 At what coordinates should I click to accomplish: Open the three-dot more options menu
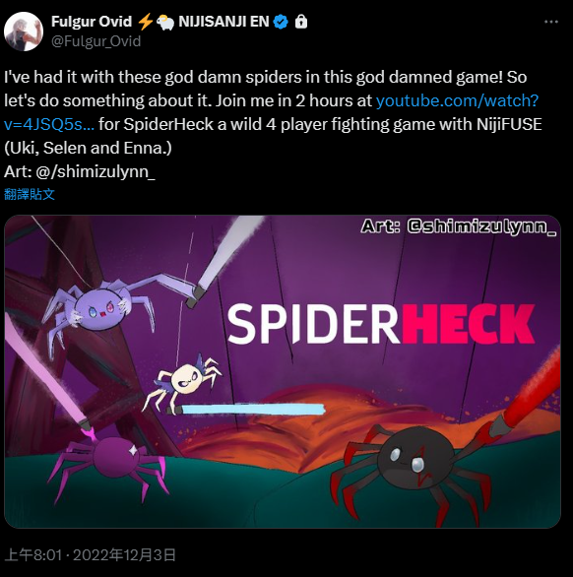(551, 22)
